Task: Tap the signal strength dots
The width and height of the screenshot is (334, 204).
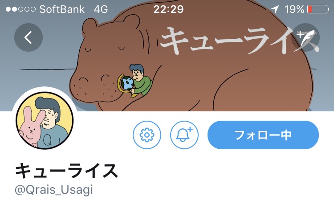Action: (20, 9)
